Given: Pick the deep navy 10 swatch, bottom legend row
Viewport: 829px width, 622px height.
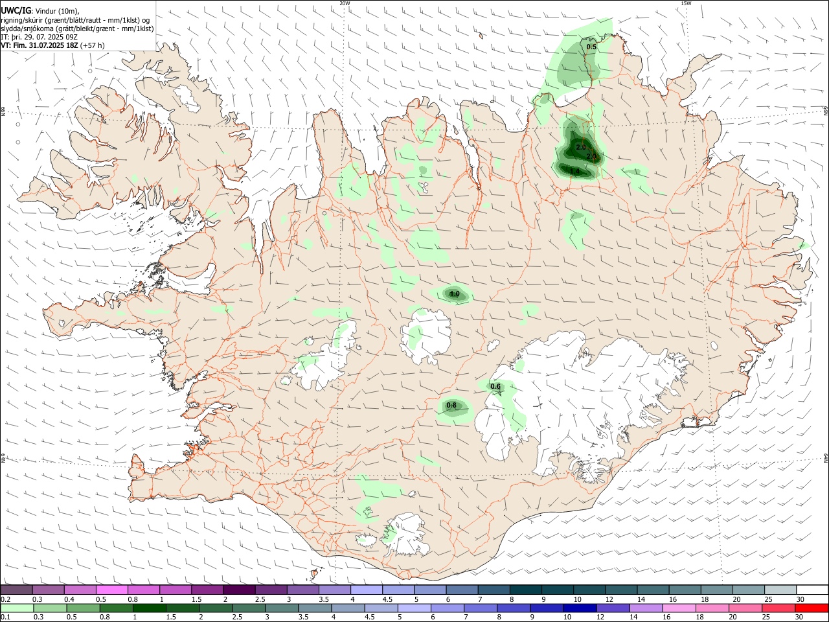Looking at the screenshot, I should 580,608.
